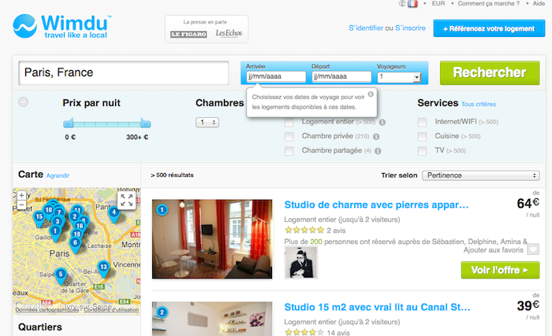Viewport: 552px width, 336px height.
Task: Select map pin number 6
Action: point(75,244)
